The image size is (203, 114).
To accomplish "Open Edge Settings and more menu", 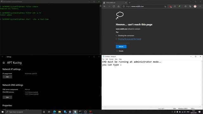I will point(200,6).
